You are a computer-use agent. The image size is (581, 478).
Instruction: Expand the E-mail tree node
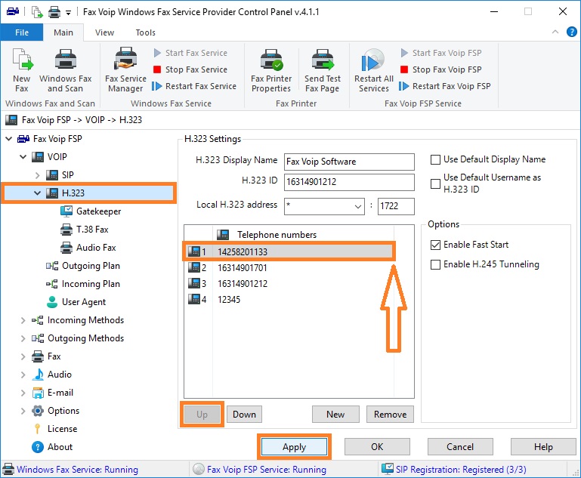(23, 393)
